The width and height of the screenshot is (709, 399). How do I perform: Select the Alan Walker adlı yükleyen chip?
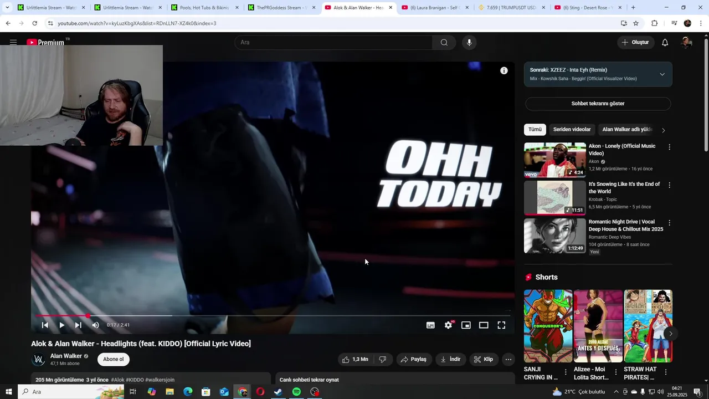pos(627,130)
